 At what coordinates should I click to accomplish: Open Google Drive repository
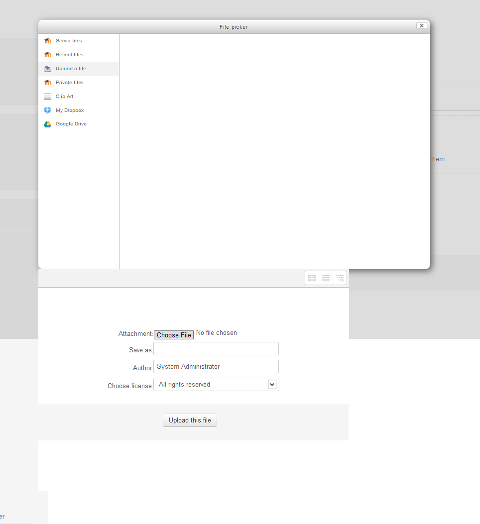(79, 124)
